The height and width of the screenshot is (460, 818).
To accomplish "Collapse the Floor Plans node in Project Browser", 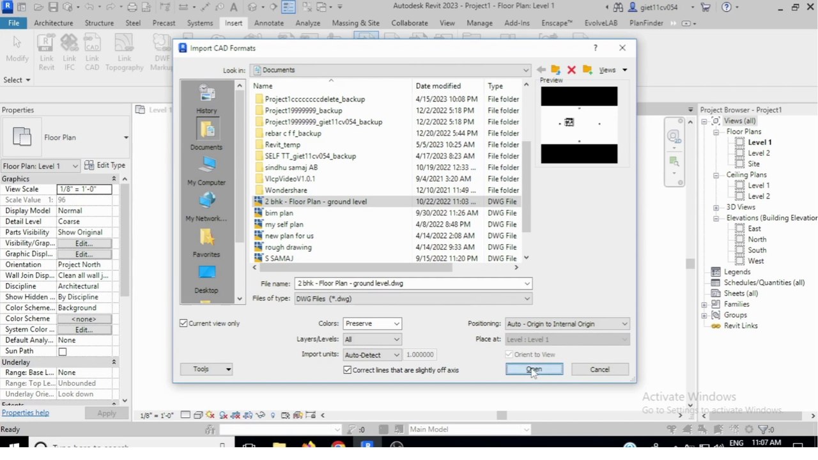I will [x=717, y=132].
